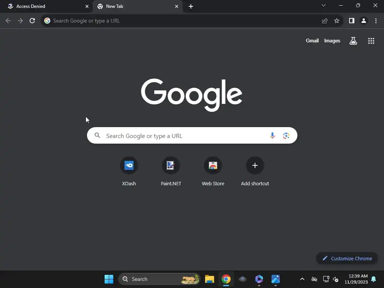The width and height of the screenshot is (384, 288).
Task: Add a new shortcut tile
Action: pyautogui.click(x=255, y=171)
